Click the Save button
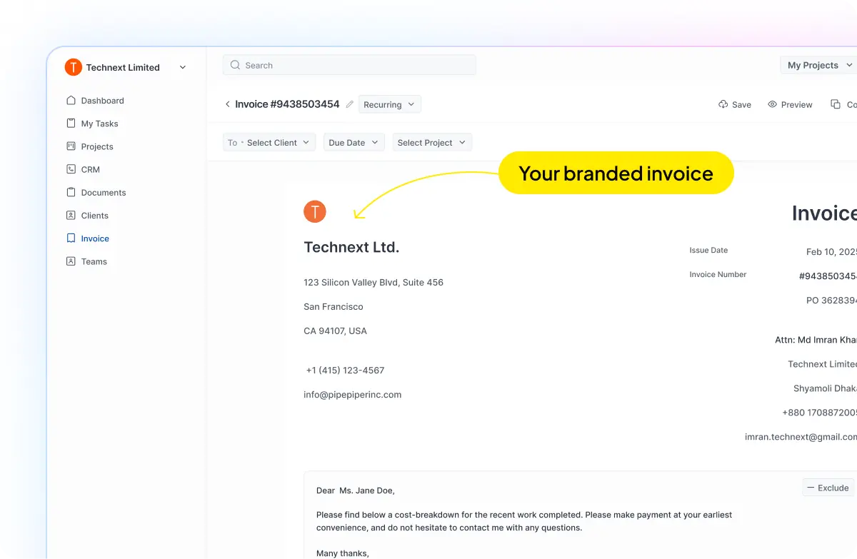 tap(735, 104)
